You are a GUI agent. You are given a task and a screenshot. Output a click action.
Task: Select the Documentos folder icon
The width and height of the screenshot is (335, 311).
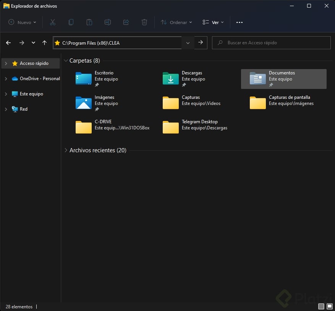point(258,79)
